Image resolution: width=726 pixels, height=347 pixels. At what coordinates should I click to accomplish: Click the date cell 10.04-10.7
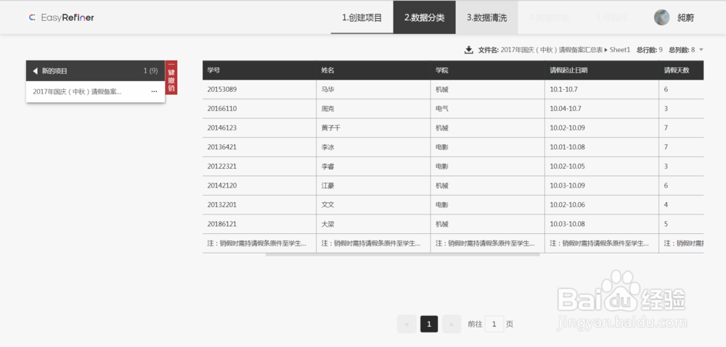(x=601, y=109)
